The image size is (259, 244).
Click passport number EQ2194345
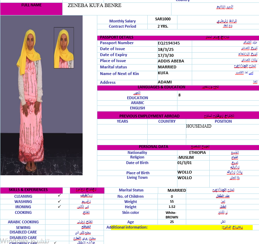169,43
